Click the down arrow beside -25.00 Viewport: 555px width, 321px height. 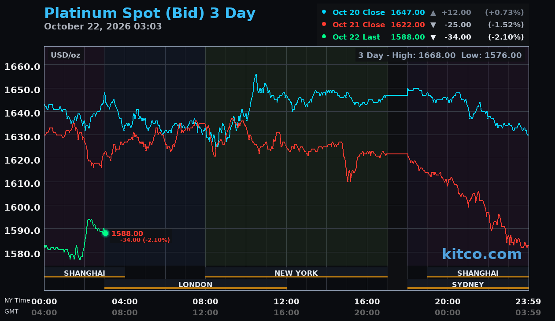click(x=433, y=25)
